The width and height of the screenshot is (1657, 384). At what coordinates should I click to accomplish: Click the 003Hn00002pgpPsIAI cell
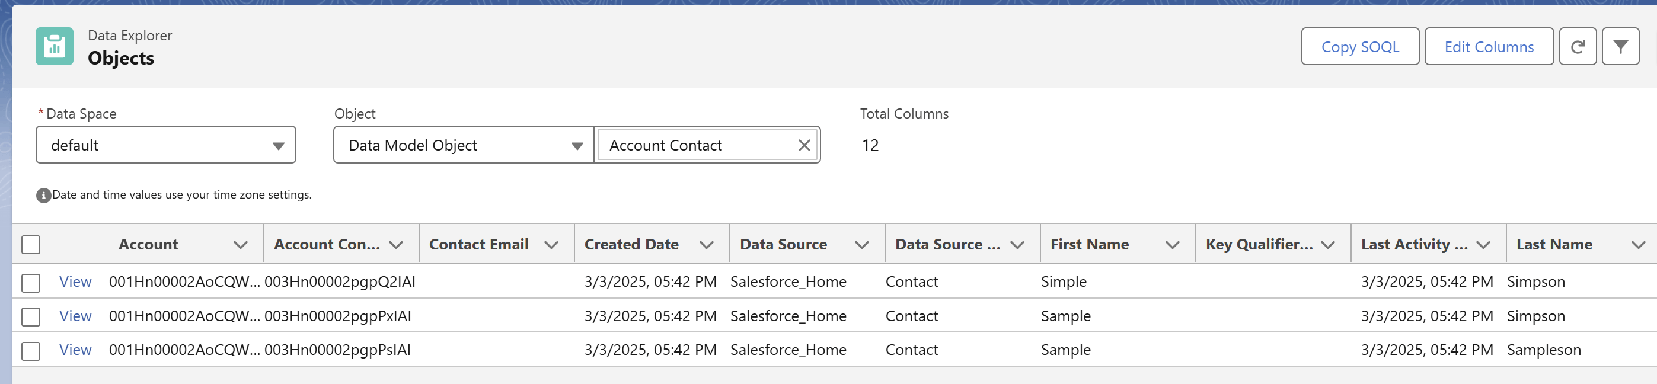[x=337, y=350]
